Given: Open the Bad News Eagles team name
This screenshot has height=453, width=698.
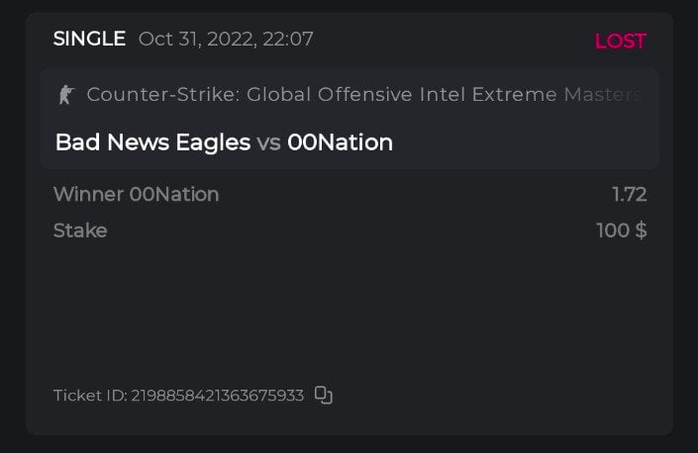Looking at the screenshot, I should [152, 142].
